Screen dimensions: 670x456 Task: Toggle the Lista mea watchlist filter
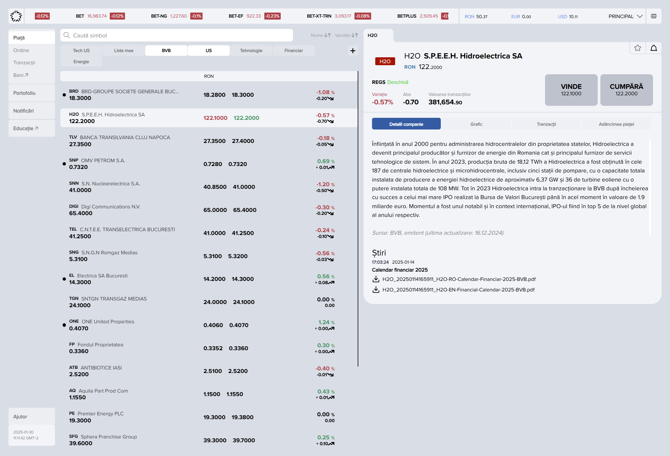tap(124, 51)
